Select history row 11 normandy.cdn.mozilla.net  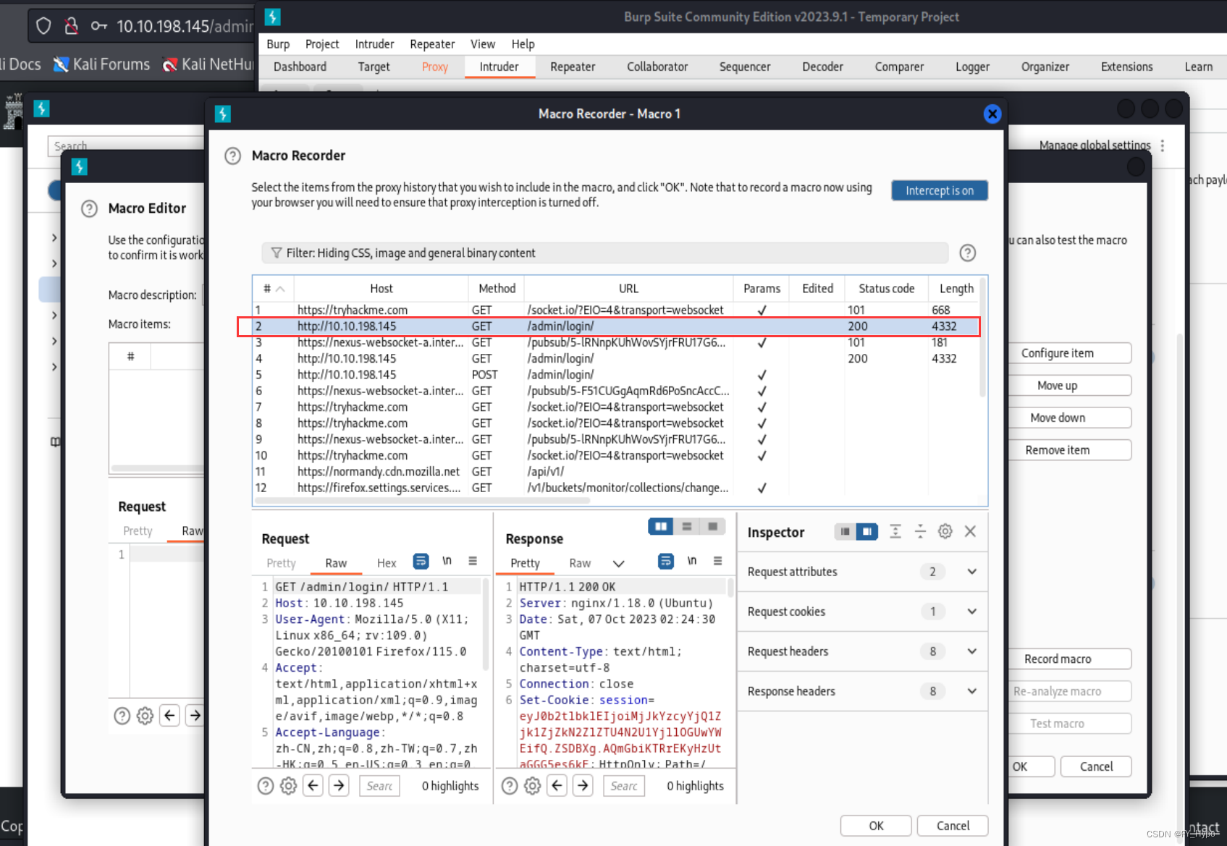[x=616, y=472]
